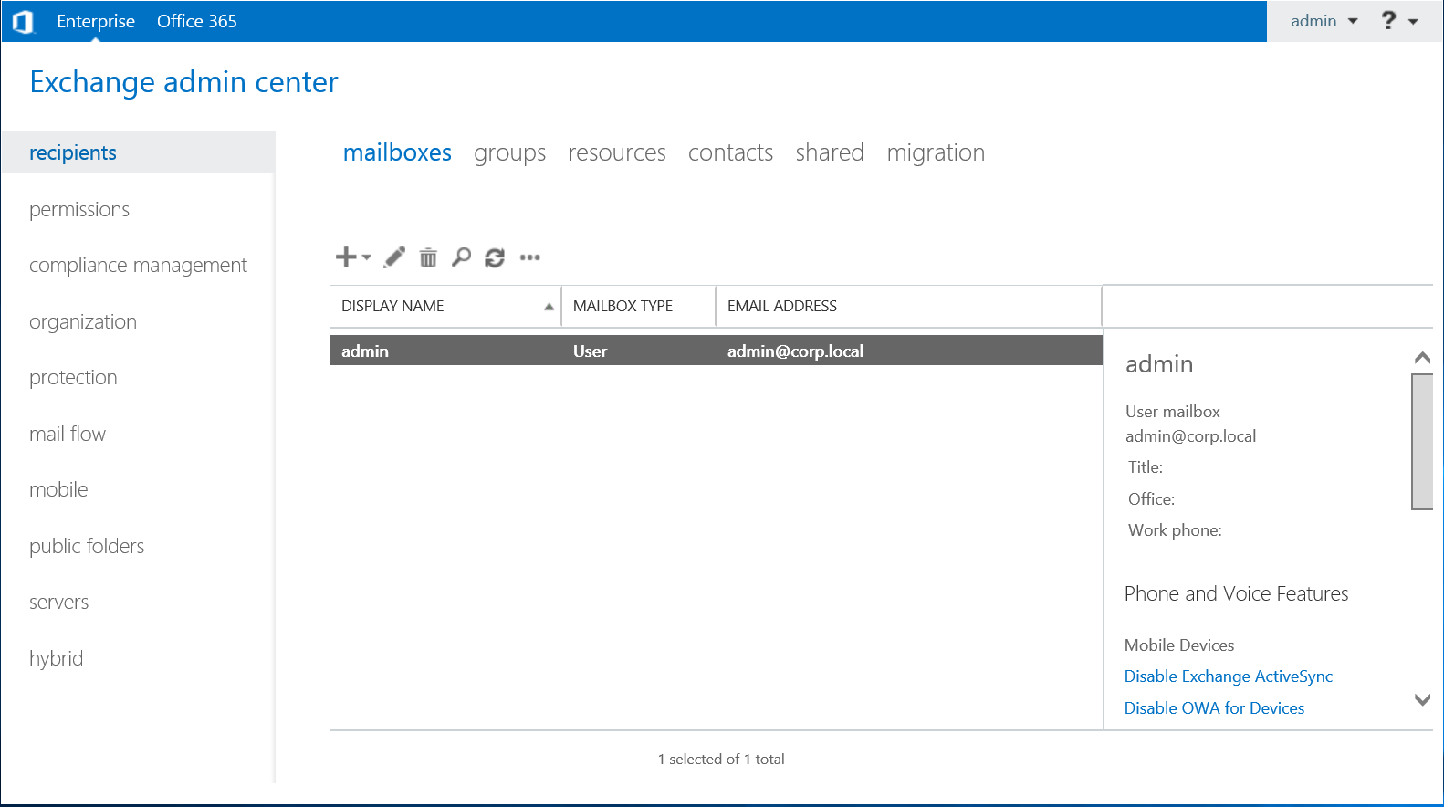Edit the selected mailbox with pencil icon

point(394,257)
